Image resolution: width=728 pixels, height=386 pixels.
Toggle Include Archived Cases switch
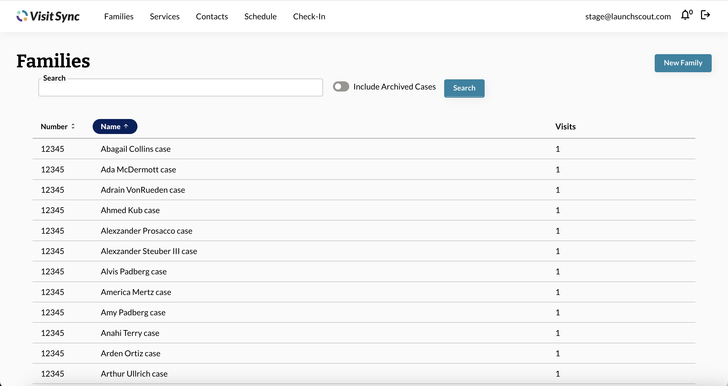[341, 87]
